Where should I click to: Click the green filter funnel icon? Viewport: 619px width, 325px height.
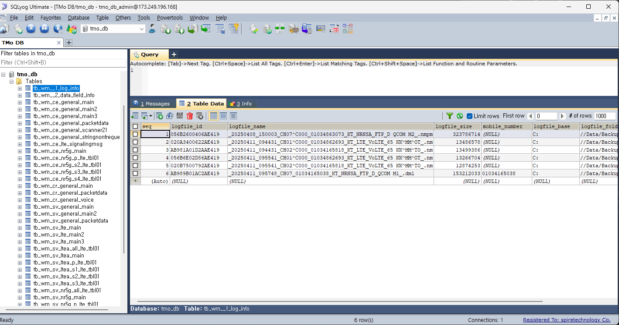[449, 116]
